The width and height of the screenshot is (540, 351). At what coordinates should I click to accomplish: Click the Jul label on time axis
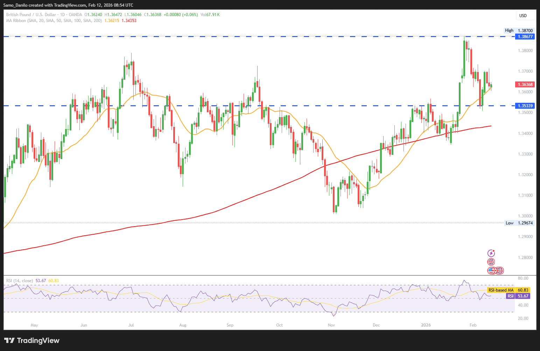[131, 325]
